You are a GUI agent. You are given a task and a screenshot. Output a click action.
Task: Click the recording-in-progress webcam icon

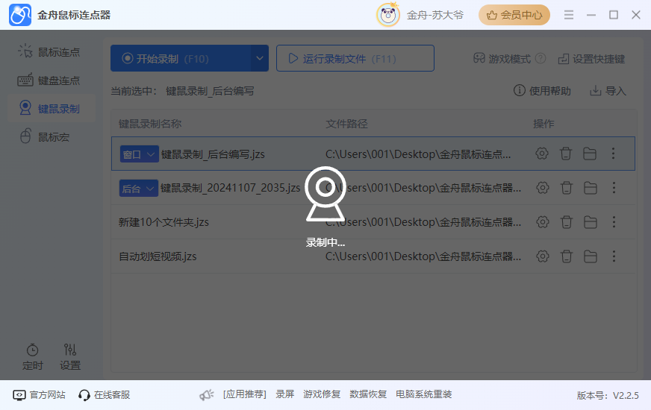point(325,194)
